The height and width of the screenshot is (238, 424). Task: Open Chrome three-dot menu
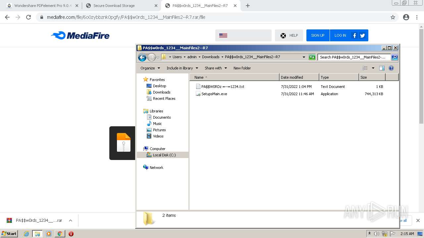(x=417, y=17)
